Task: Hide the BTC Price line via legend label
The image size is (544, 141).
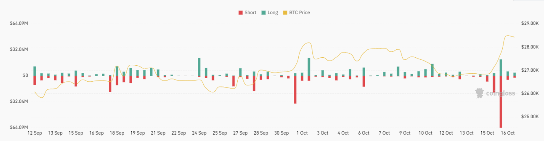Action: click(x=299, y=12)
